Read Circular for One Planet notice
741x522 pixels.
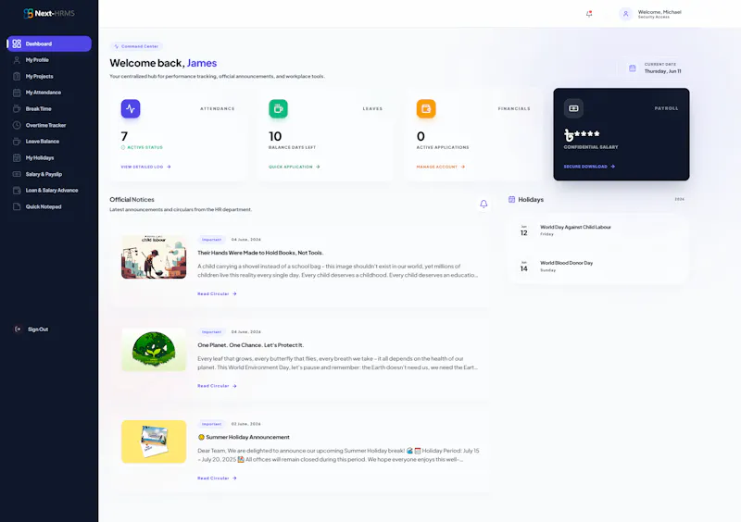pyautogui.click(x=217, y=386)
